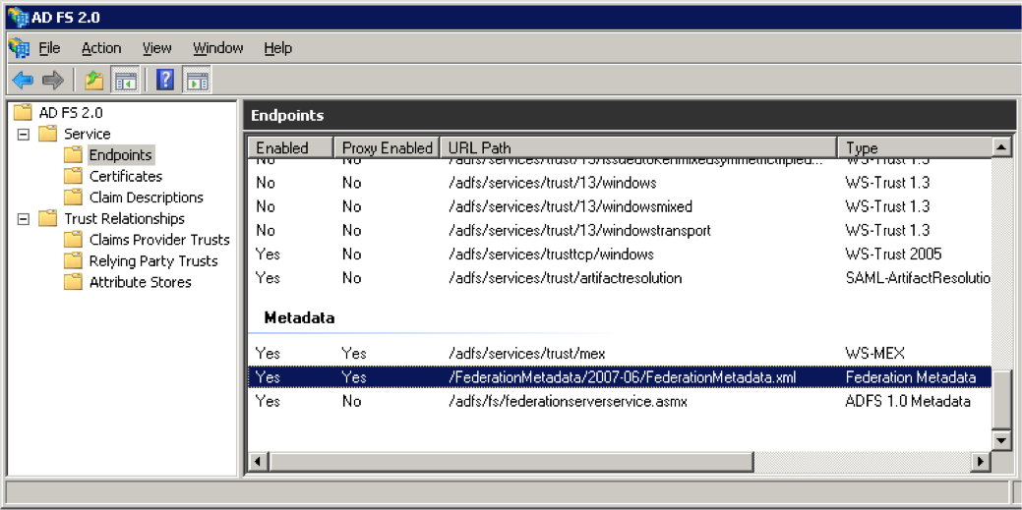This screenshot has width=1022, height=510.
Task: Select the FederationMetadata.xml URL path row
Action: [x=620, y=377]
